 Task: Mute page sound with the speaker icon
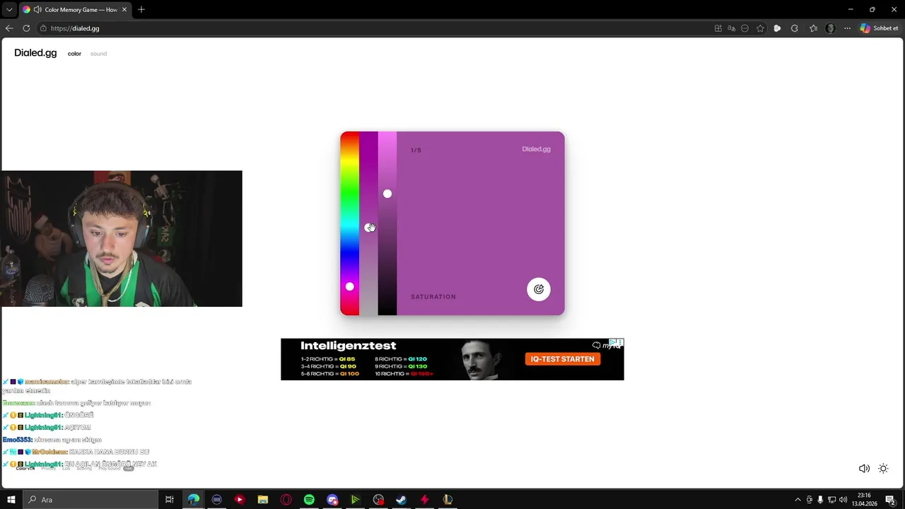(864, 469)
